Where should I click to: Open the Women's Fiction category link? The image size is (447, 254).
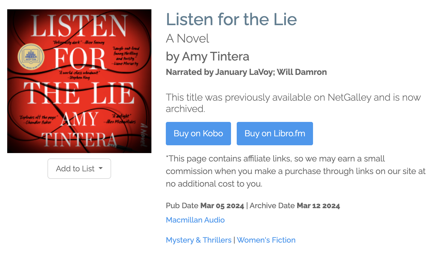click(266, 240)
